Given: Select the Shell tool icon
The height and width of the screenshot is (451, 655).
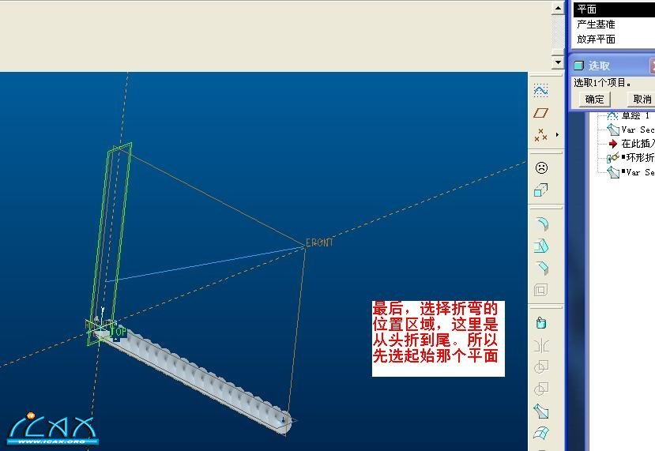Looking at the screenshot, I should (541, 290).
